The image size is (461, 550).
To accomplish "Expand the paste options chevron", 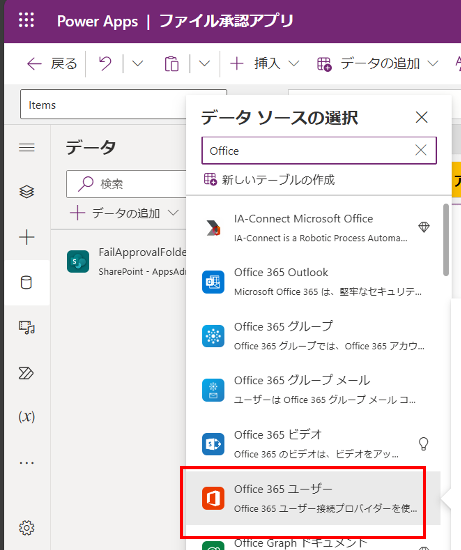I will point(204,64).
